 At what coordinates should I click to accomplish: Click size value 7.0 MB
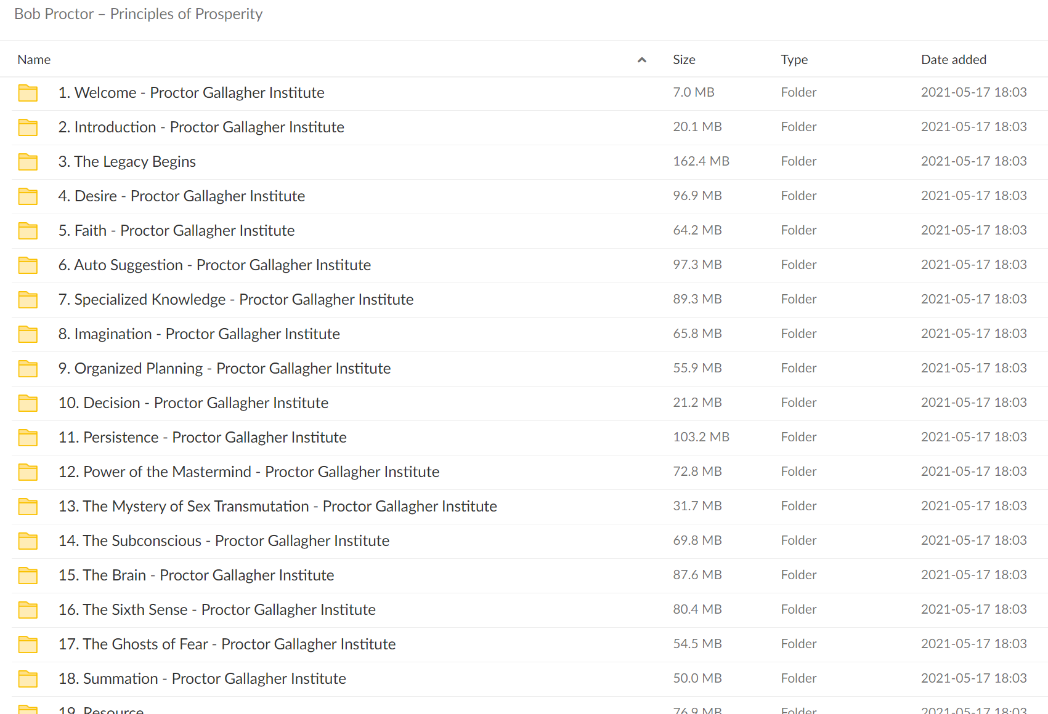pyautogui.click(x=694, y=92)
